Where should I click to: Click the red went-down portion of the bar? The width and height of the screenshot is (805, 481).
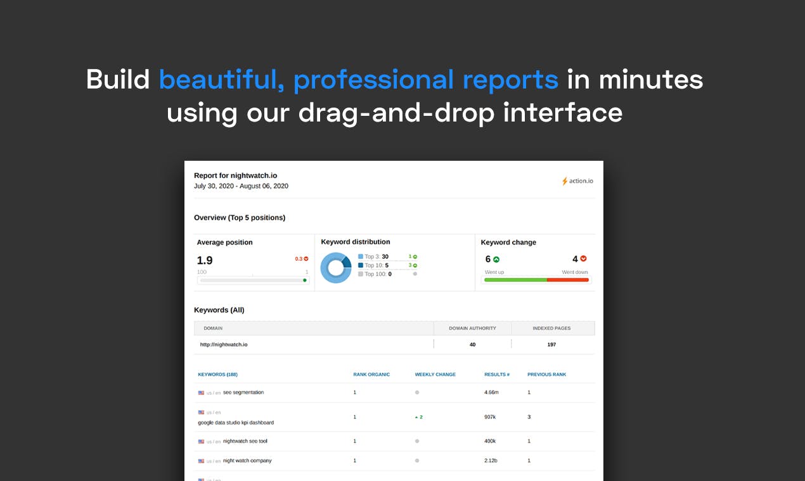click(568, 280)
